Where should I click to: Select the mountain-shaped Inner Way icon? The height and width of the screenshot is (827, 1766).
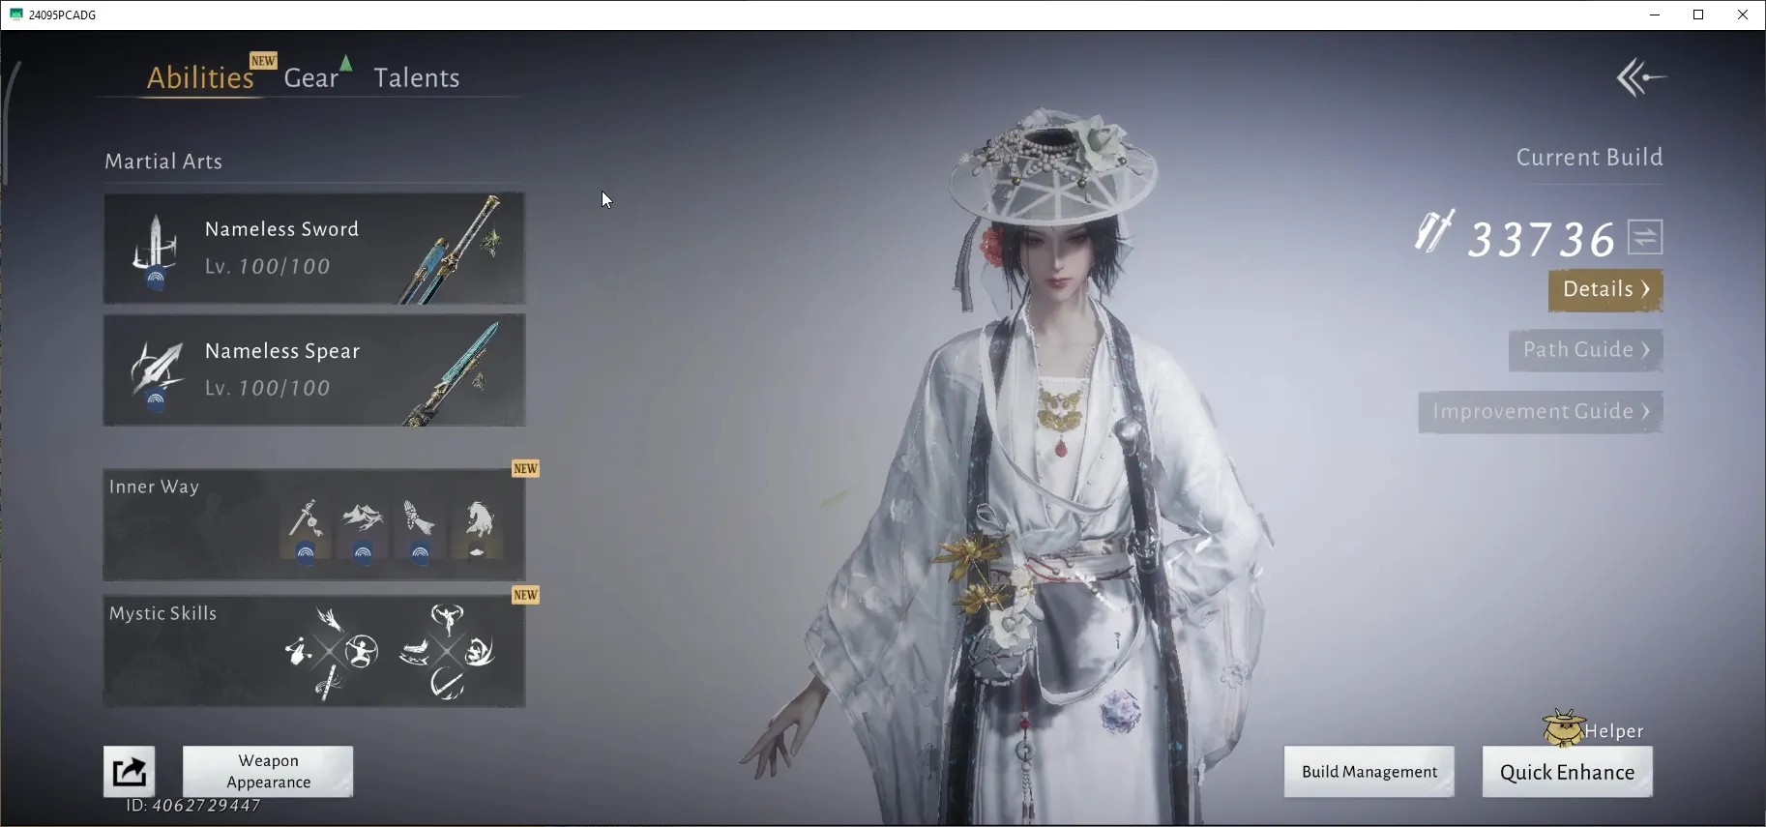click(x=363, y=529)
